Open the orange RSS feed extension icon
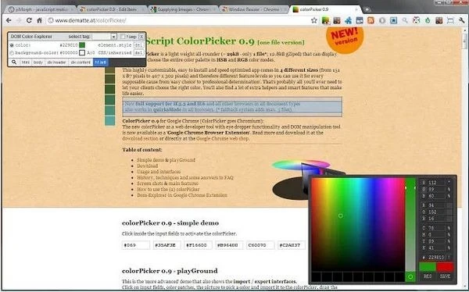The height and width of the screenshot is (292, 469). (x=371, y=20)
